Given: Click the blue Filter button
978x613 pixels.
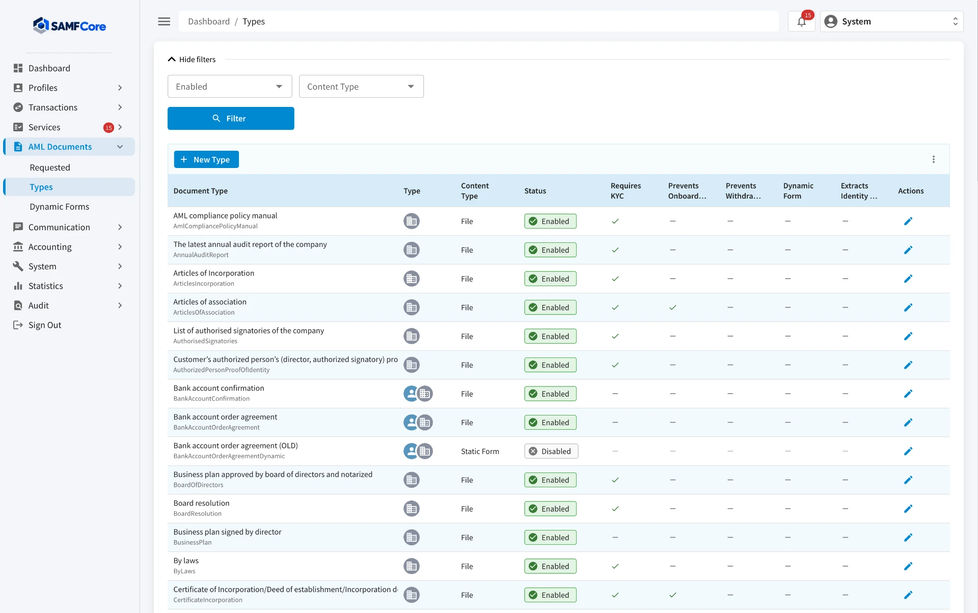Looking at the screenshot, I should 231,118.
